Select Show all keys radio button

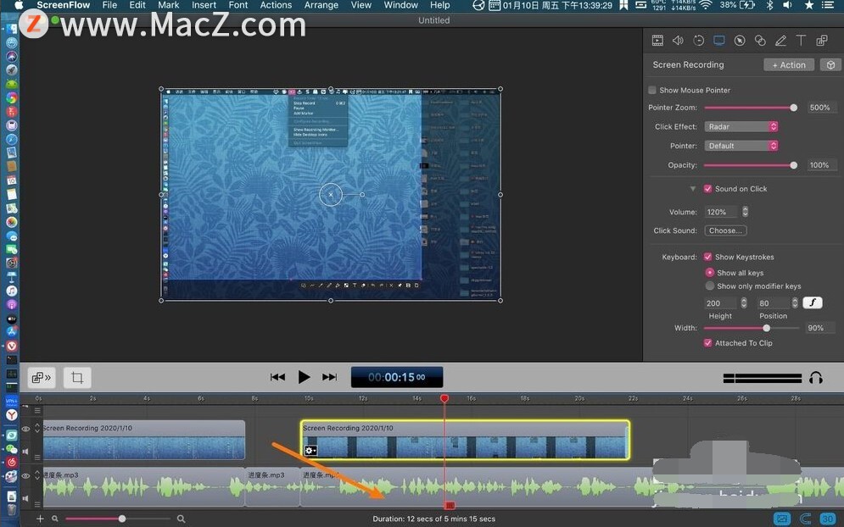point(710,273)
